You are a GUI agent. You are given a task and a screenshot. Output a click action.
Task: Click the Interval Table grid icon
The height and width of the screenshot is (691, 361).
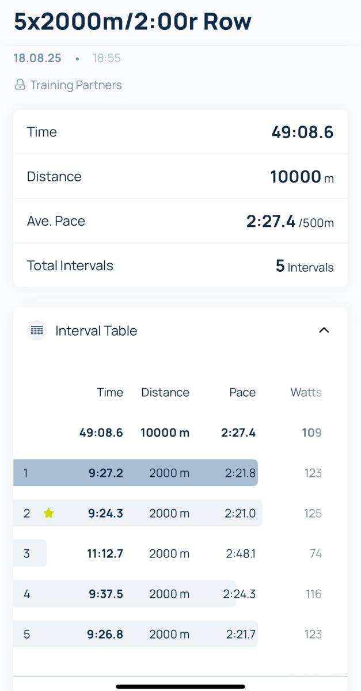click(x=37, y=331)
